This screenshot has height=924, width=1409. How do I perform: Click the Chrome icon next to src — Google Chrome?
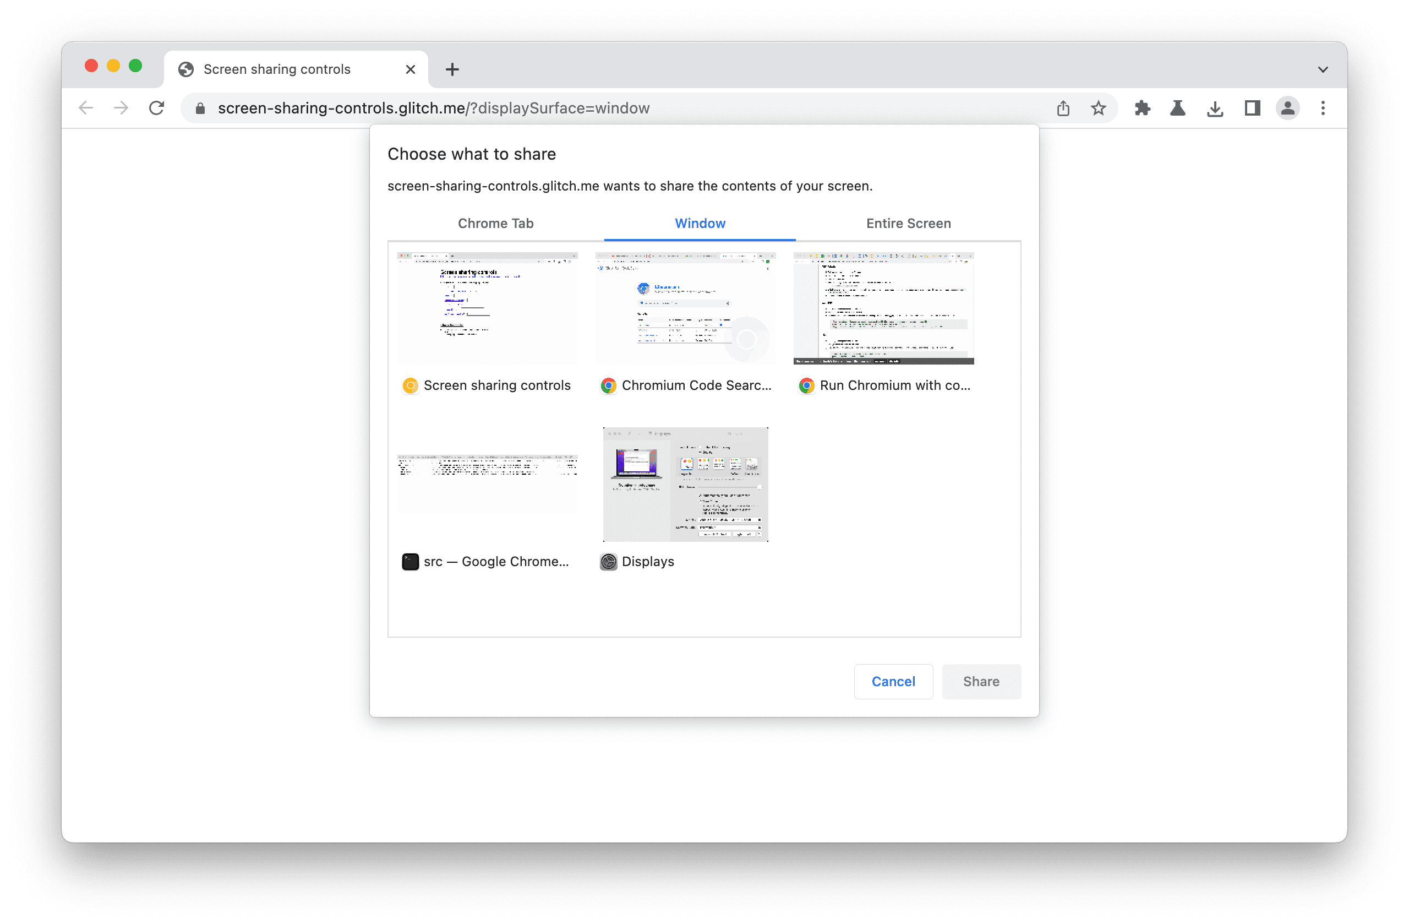click(x=409, y=561)
